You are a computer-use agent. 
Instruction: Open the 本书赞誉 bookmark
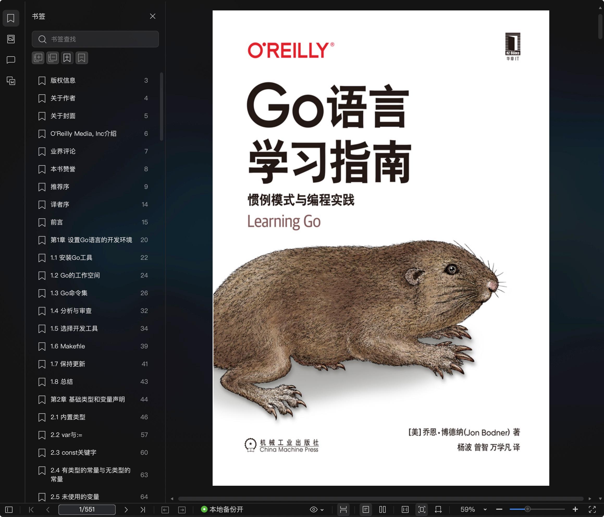93,169
